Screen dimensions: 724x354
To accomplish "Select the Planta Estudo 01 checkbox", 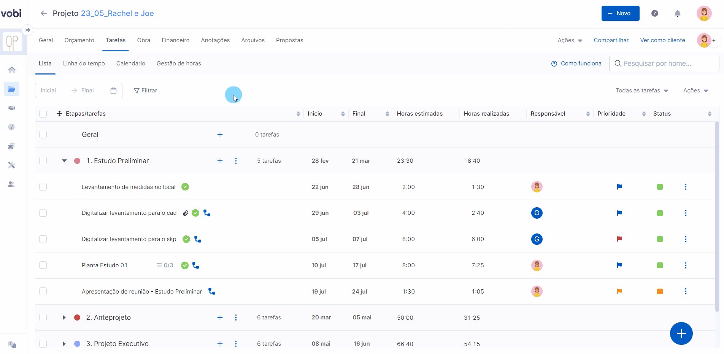I will (x=43, y=265).
